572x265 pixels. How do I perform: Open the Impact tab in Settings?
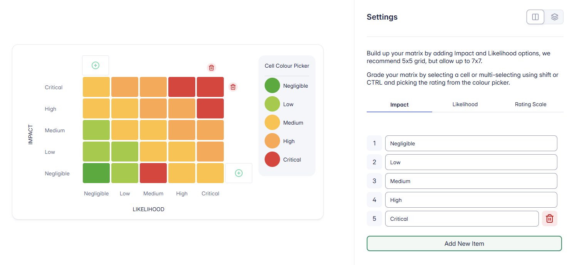(x=399, y=104)
